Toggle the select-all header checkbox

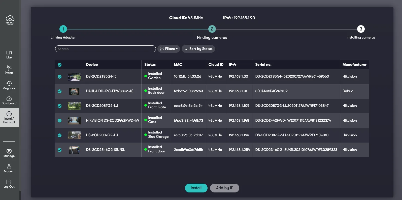59,65
